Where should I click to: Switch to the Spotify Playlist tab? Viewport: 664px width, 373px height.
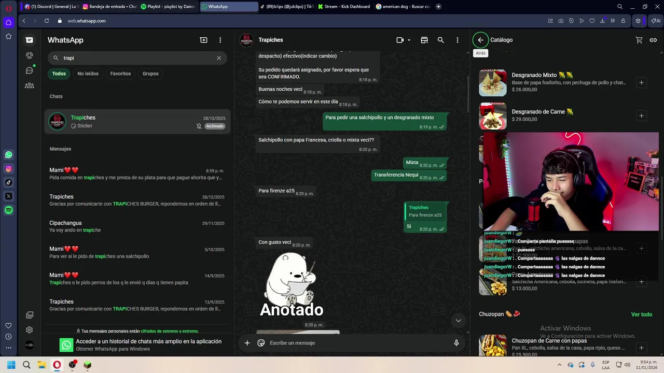(x=169, y=7)
